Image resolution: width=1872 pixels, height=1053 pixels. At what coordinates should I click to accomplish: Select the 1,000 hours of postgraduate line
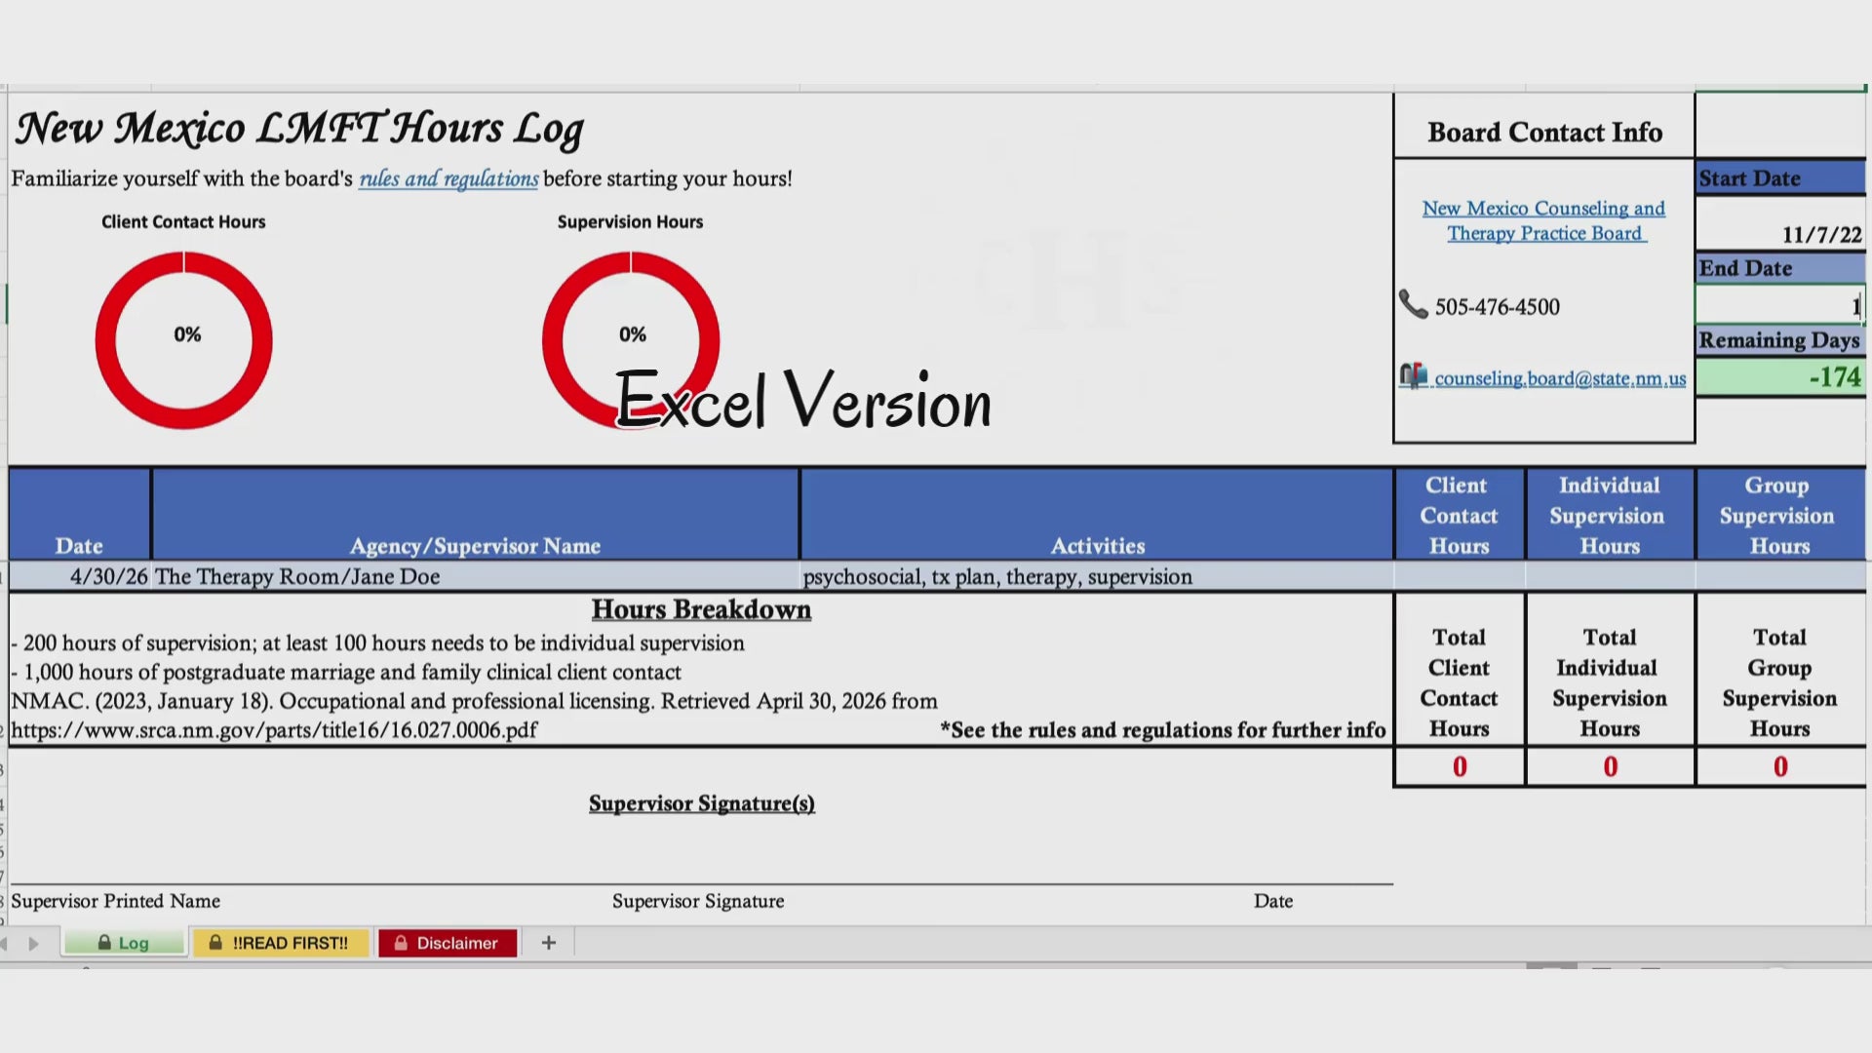(x=346, y=673)
